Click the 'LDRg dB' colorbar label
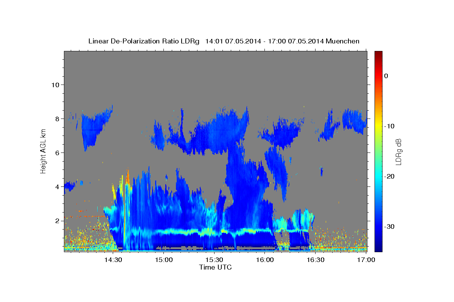Screen dimensions: 454x302 click(398, 152)
